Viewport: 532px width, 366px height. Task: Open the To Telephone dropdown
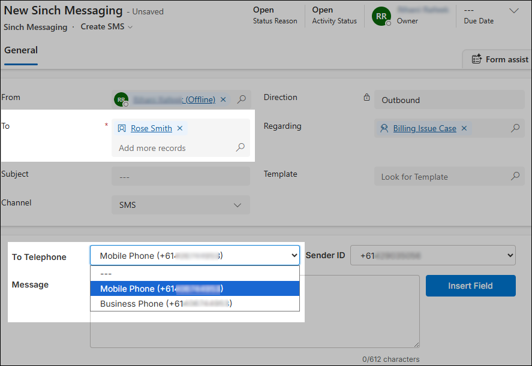coord(195,256)
